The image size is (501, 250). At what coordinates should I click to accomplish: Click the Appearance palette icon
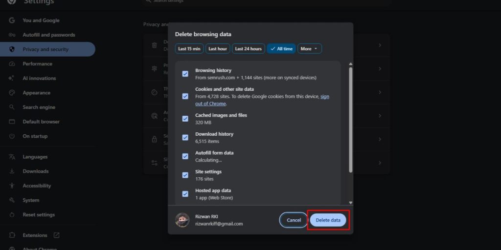[12, 93]
